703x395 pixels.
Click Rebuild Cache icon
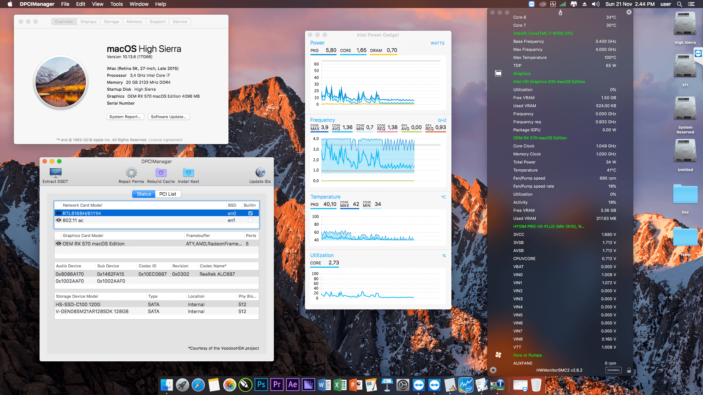click(161, 172)
